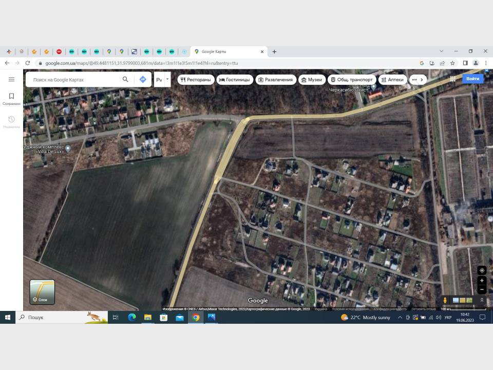Show hidden system tray icons chevron
This screenshot has height=370, width=493.
(x=400, y=317)
